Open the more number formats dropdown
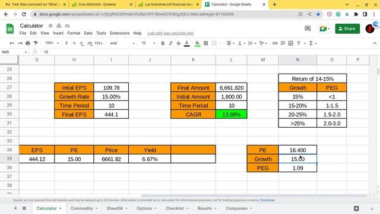The height and width of the screenshot is (214, 380). [x=99, y=43]
